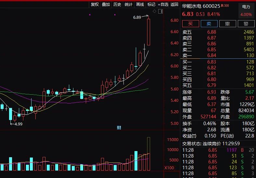The image size is (256, 178).
Task: Click the latest tall red candlestick
Action: coord(148,32)
